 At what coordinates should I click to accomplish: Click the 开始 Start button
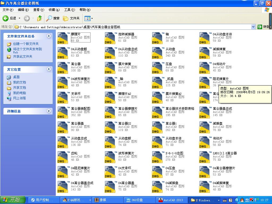(13, 200)
